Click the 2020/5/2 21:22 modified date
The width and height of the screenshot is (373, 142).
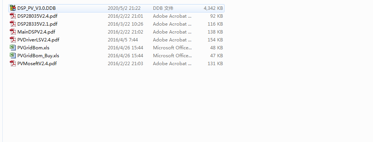[124, 8]
